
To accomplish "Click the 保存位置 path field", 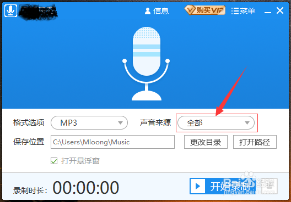I will tap(112, 142).
